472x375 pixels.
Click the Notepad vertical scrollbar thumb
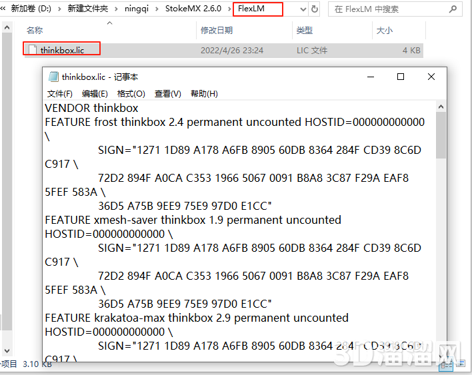point(441,135)
